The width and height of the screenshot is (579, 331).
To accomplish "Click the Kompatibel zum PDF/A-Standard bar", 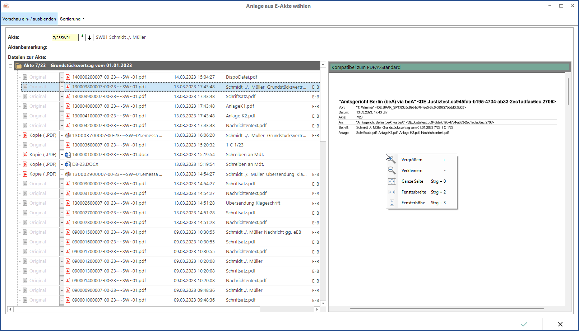I will 449,67.
